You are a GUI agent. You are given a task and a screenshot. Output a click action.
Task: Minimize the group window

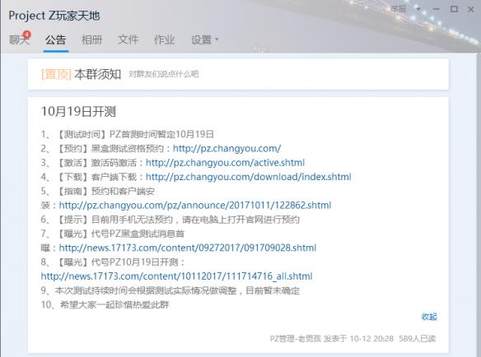pyautogui.click(x=437, y=9)
